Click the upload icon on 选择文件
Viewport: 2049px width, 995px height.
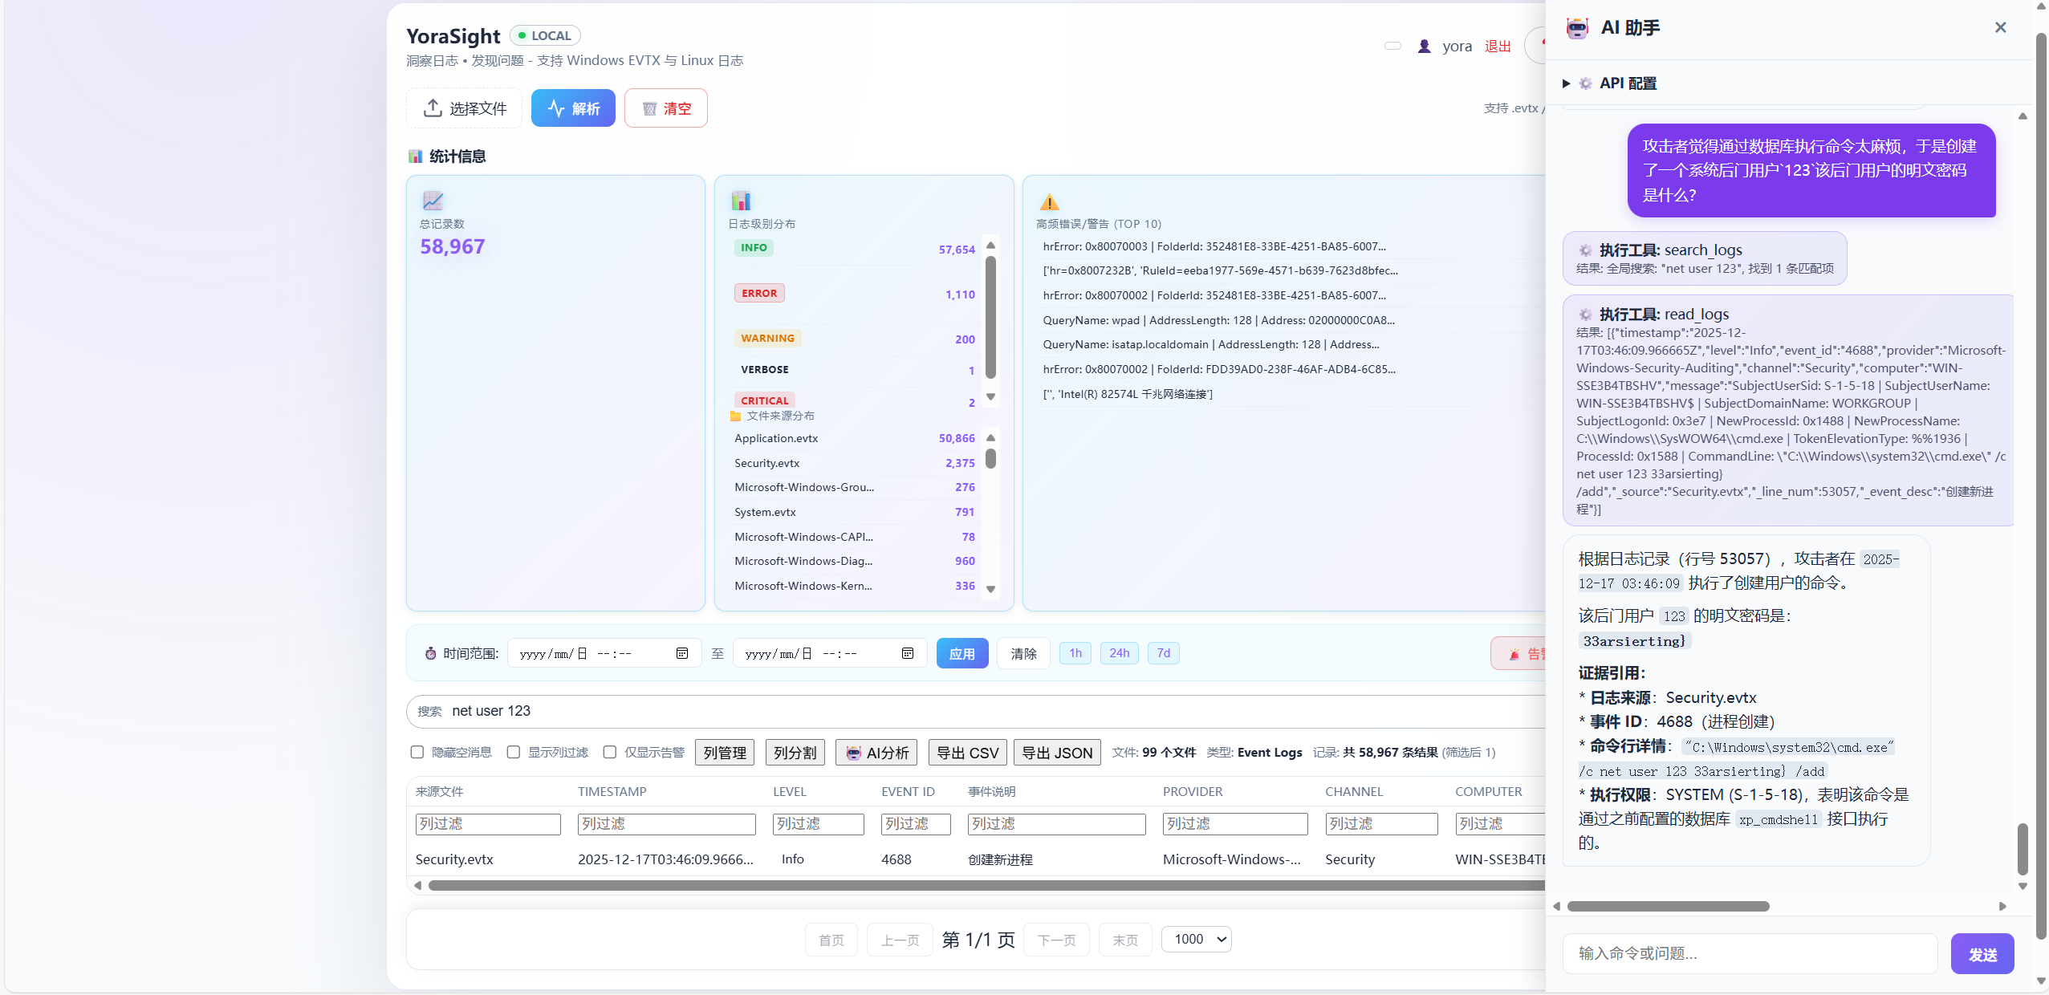point(433,108)
